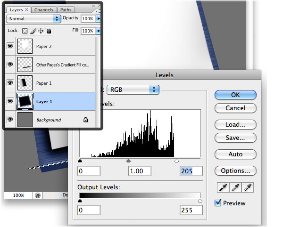Open the Opacity slider arrow
Screen dimensions: 283x227
(98, 18)
